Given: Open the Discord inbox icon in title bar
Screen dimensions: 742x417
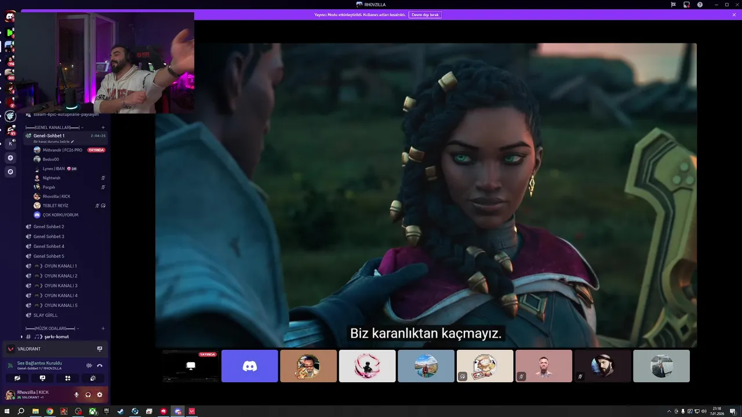Looking at the screenshot, I should pos(686,5).
